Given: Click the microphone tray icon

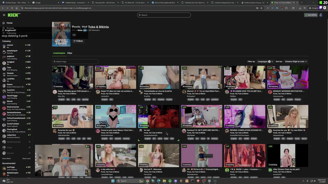Looking at the screenshot, I should [x=307, y=181].
